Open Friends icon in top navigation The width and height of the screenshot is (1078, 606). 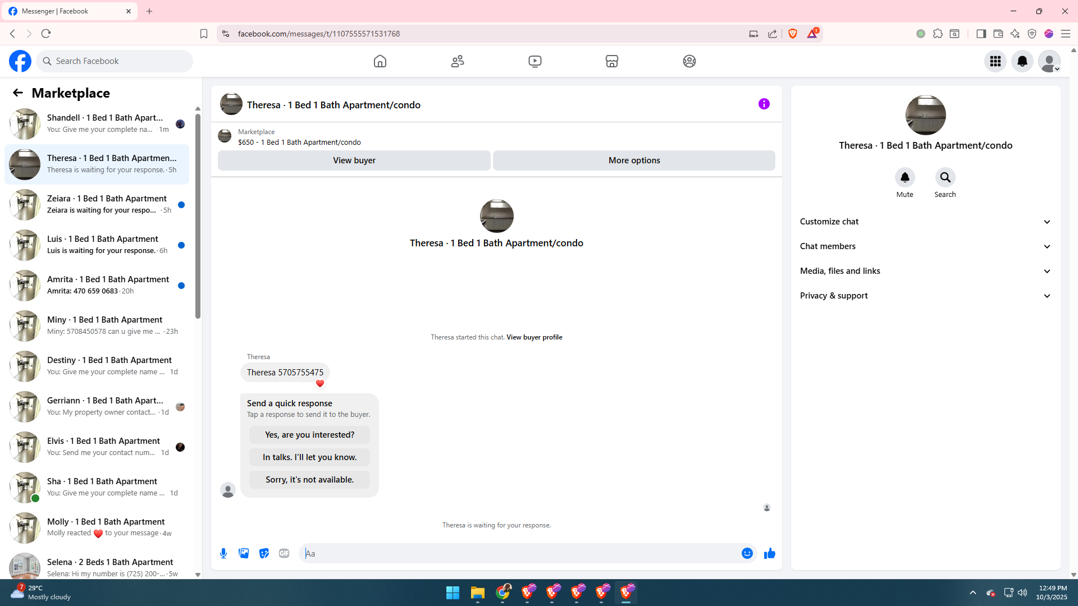458,61
